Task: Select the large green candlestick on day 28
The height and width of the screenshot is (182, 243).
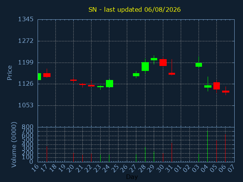Action: tap(145, 67)
